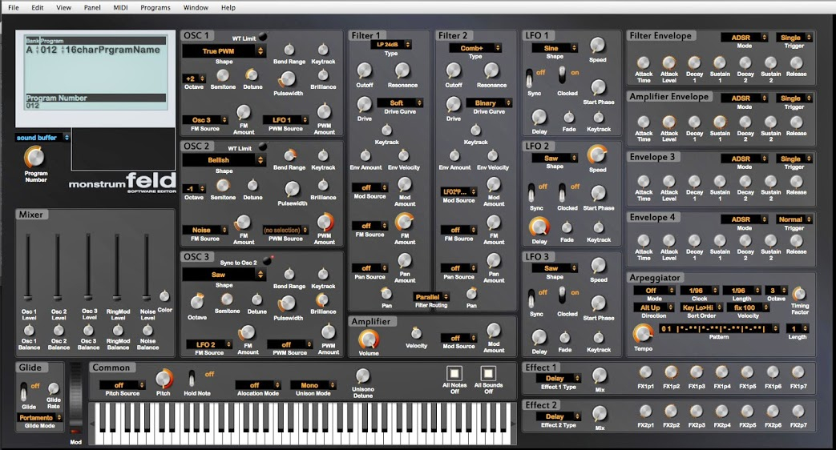The image size is (836, 450).
Task: Toggle OSC 3 Sync to Osc 2
Action: pos(267,260)
